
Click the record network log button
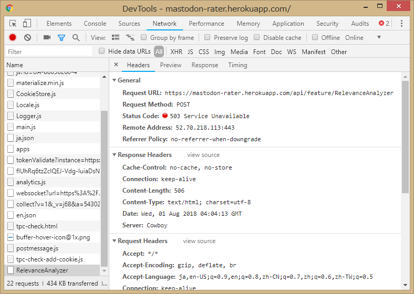[x=13, y=37]
